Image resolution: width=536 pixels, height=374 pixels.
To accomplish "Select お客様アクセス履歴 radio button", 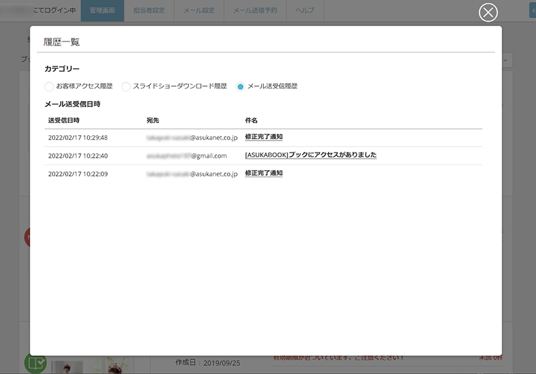I will point(49,86).
